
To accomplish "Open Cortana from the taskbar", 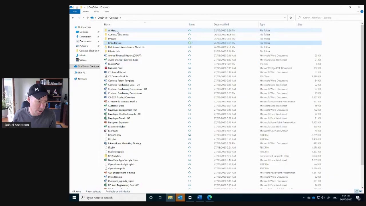I will point(151,198).
